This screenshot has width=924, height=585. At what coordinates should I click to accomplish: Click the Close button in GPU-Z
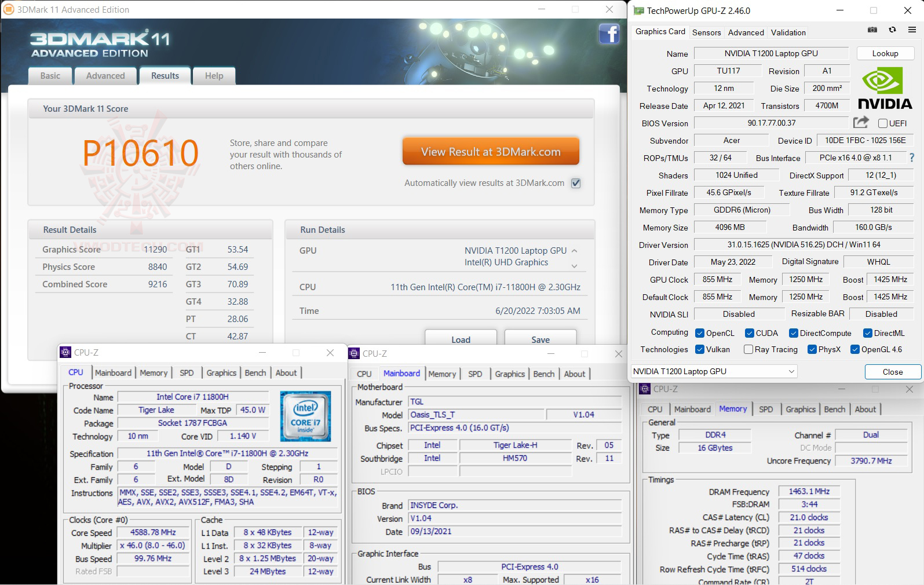(x=893, y=372)
